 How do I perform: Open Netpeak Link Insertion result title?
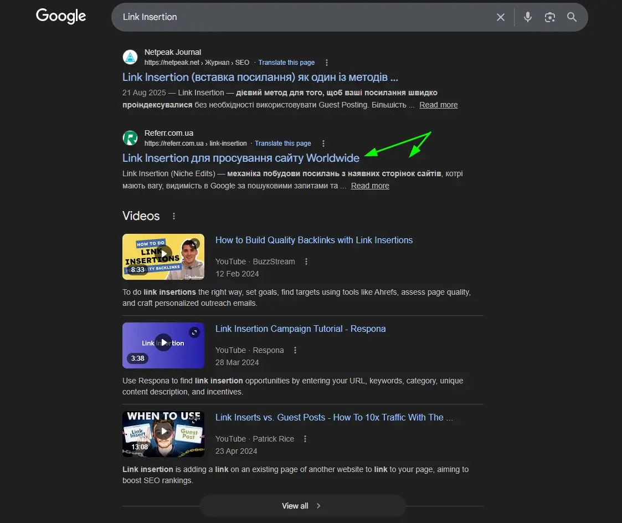[260, 77]
